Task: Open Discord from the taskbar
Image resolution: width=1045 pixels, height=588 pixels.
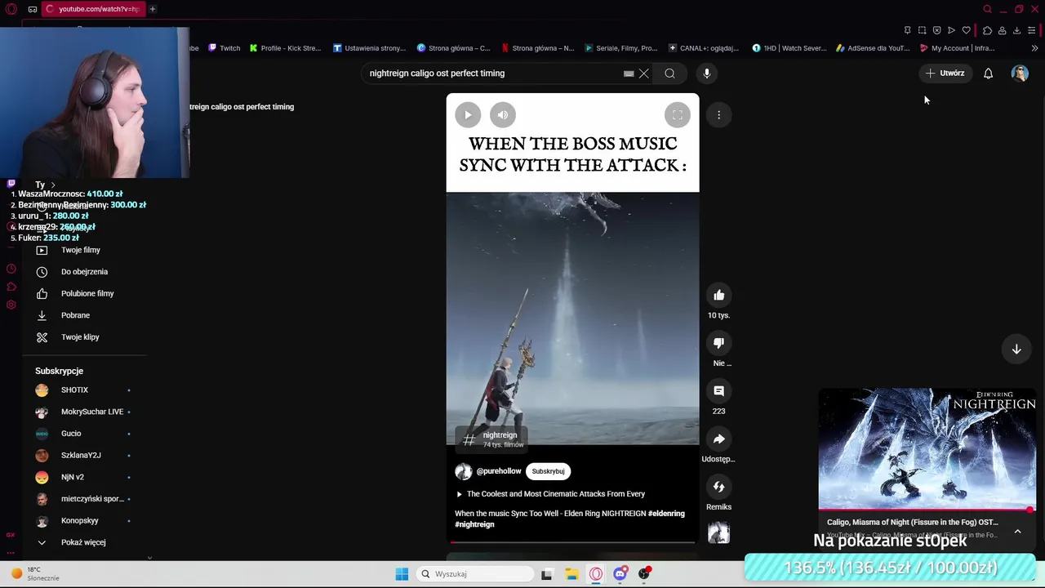Action: pos(620,574)
